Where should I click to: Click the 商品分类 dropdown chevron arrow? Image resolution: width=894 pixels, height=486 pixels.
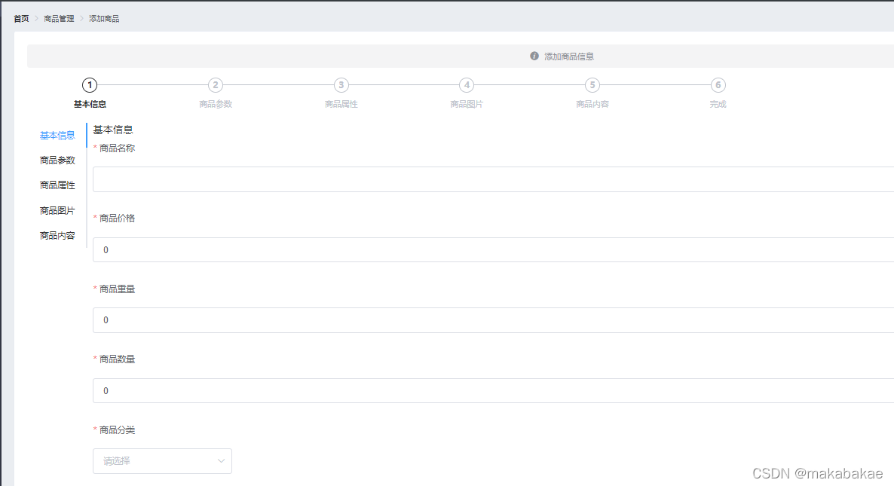tap(221, 461)
